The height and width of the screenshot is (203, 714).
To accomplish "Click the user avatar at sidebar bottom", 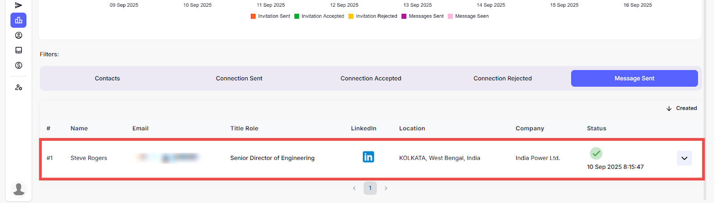I will 19,189.
